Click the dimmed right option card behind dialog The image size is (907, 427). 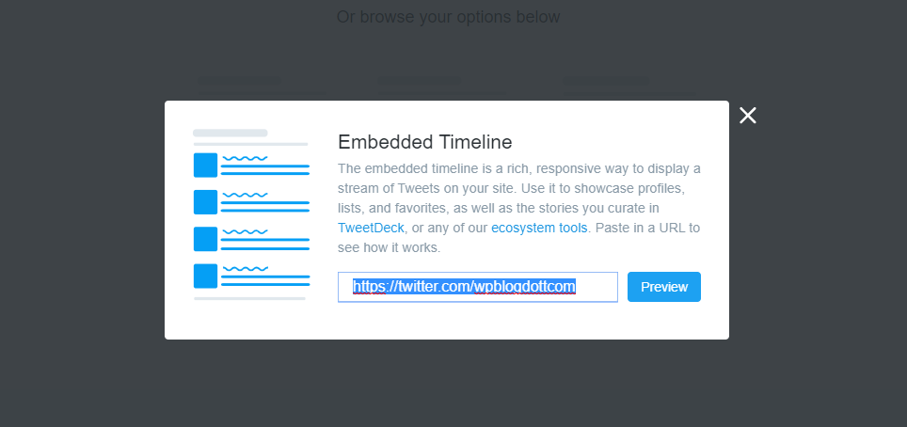coord(628,88)
